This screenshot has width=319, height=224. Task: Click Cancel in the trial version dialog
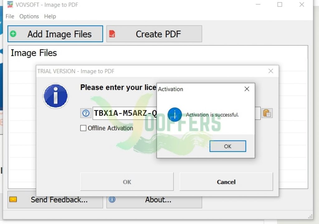(226, 182)
